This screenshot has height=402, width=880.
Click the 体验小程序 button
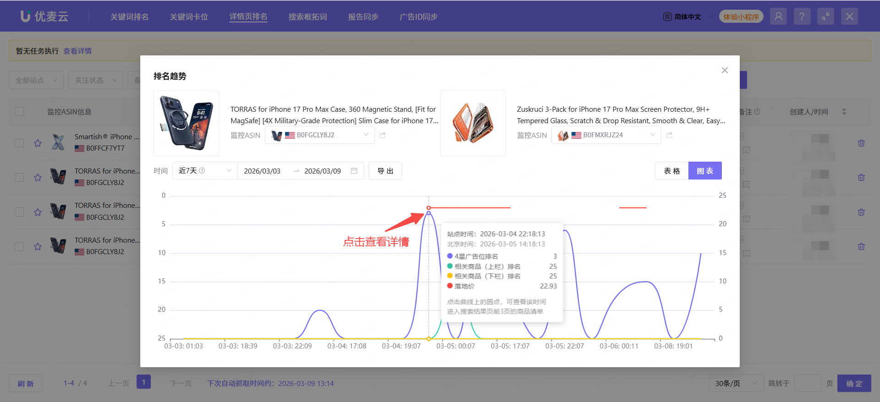741,16
